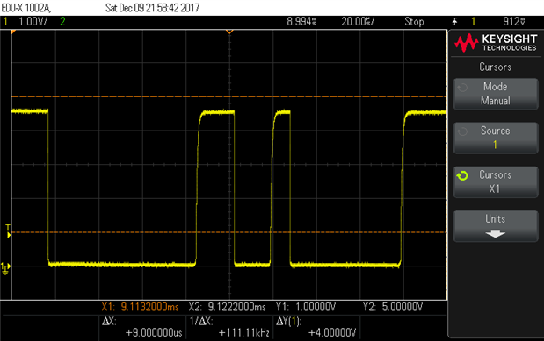Viewport: 544px width, 341px height.
Task: Click the X1 9.1132000ms readout
Action: (x=140, y=307)
